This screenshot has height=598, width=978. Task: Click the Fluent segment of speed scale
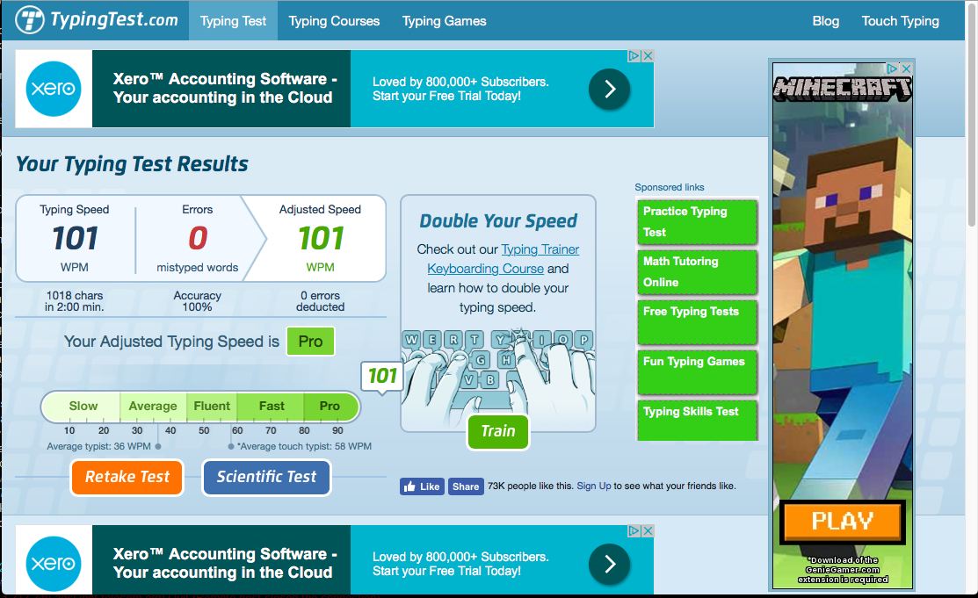click(x=212, y=407)
